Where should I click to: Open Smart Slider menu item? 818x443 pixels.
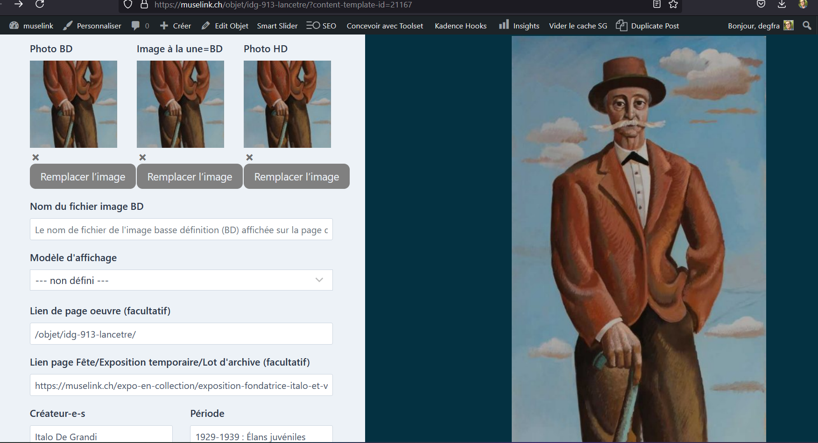277,26
